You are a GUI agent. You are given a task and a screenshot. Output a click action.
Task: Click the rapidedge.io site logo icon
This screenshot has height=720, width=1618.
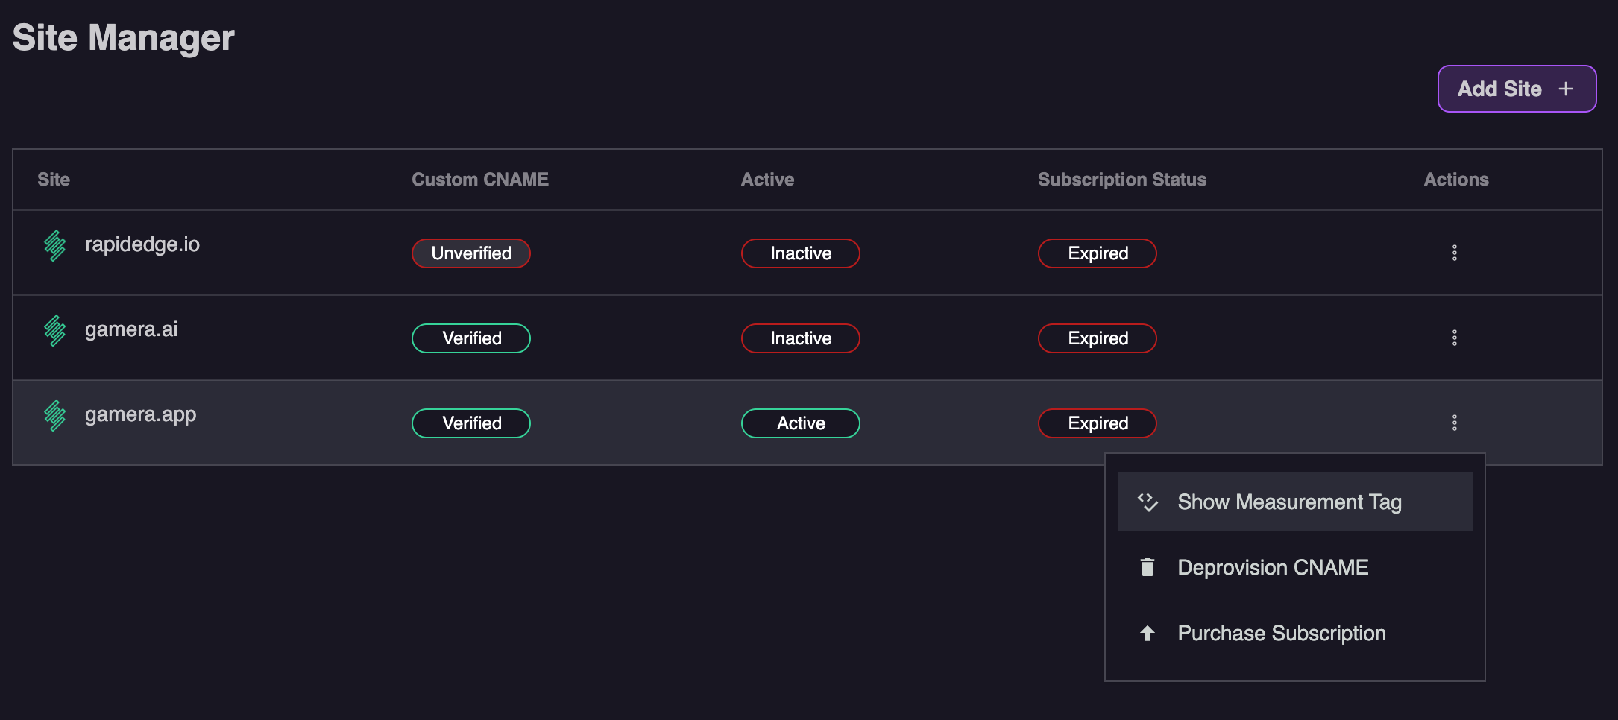coord(54,245)
